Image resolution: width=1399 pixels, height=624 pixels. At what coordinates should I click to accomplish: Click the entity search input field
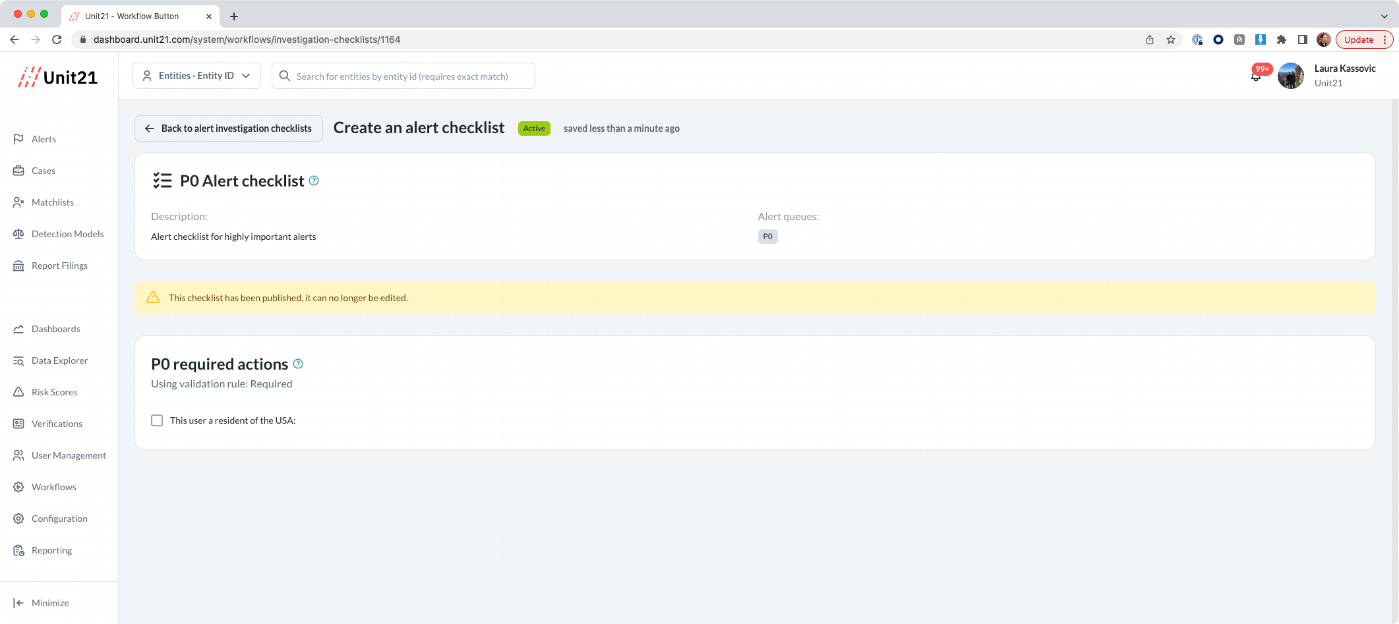point(403,76)
